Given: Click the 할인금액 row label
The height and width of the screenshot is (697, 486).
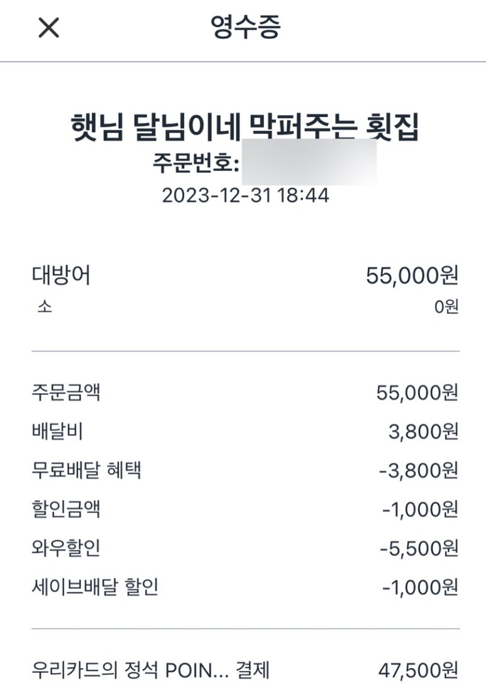Looking at the screenshot, I should [66, 510].
